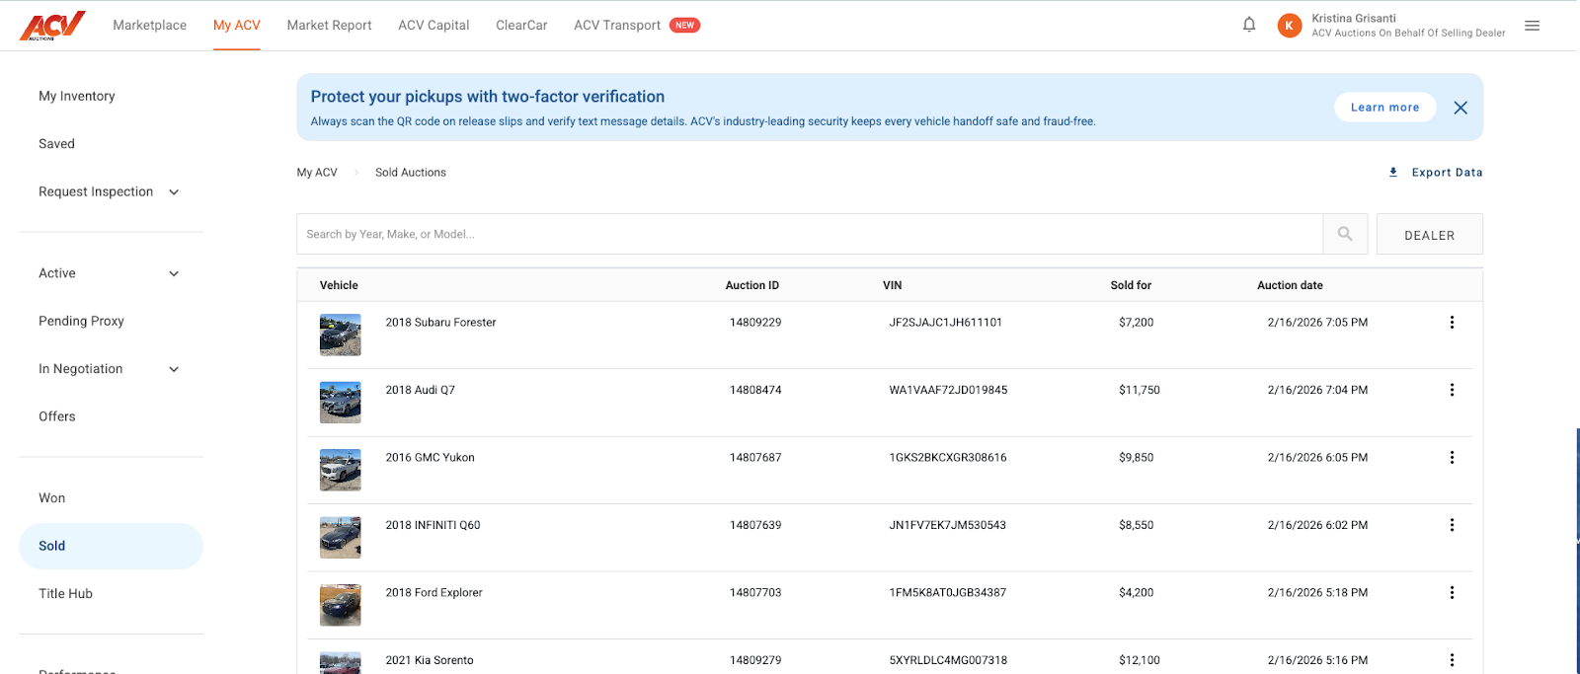The width and height of the screenshot is (1580, 674).
Task: Open options menu for 2018 Audi Q7
Action: tap(1452, 390)
